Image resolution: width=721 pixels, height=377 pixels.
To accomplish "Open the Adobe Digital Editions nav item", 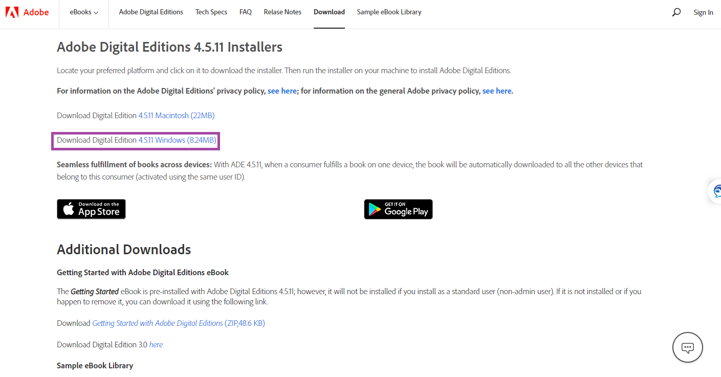I will pyautogui.click(x=151, y=12).
